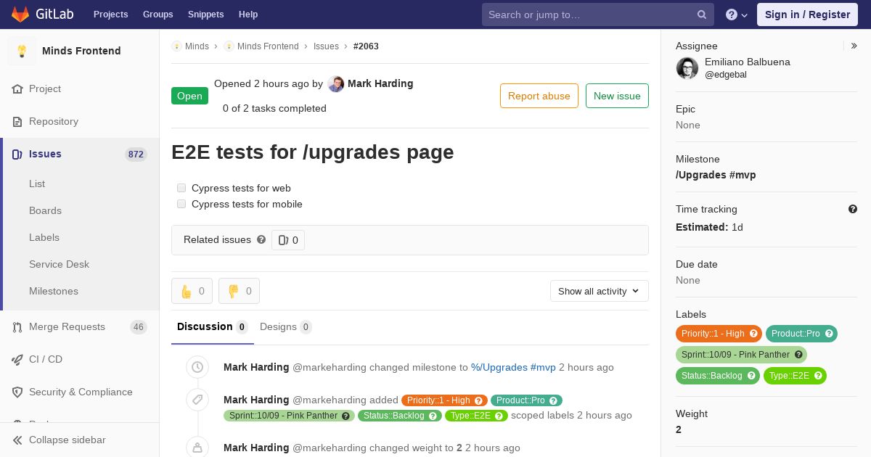Click the Minds Frontend lightbulb avatar
The image size is (871, 457).
tap(22, 51)
